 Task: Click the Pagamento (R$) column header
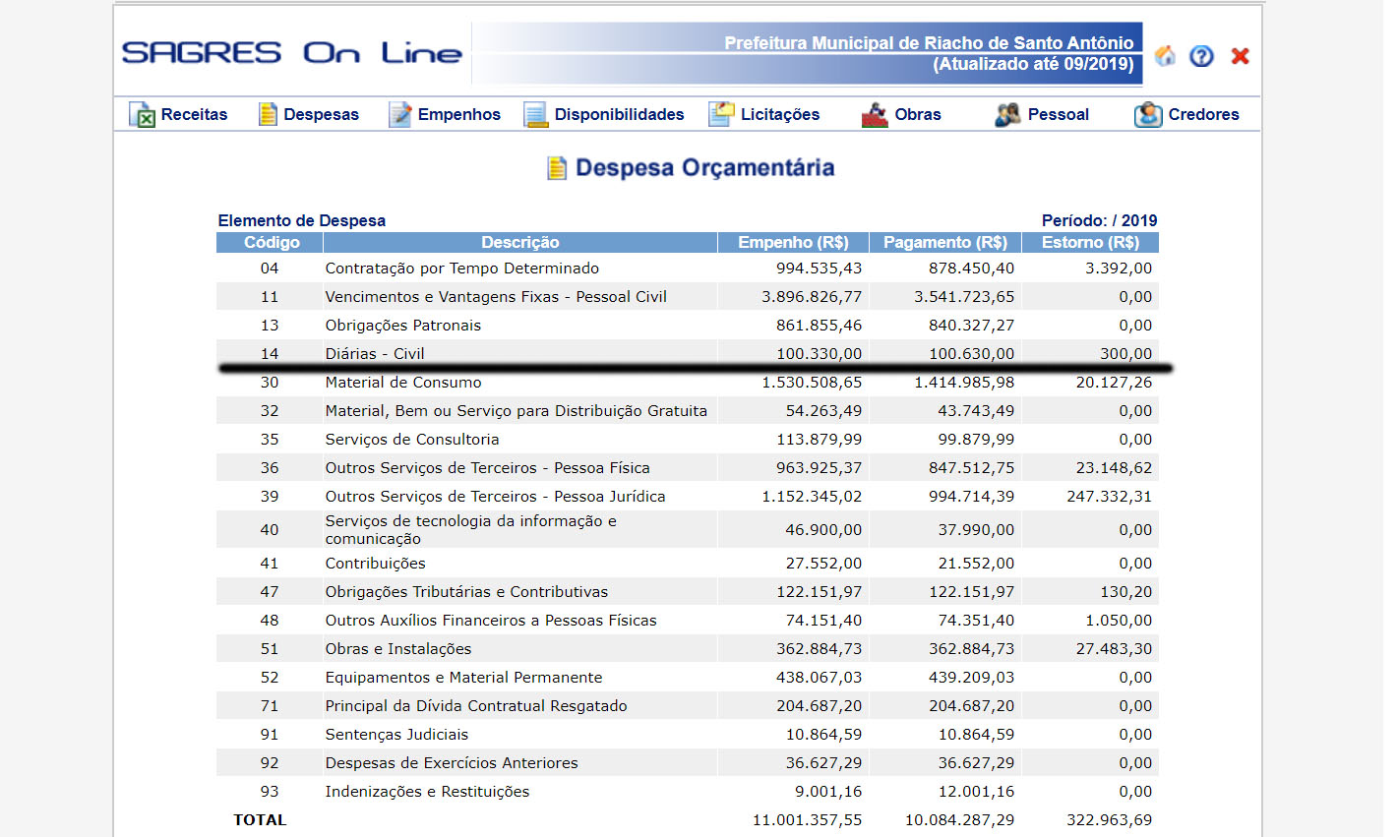pos(945,242)
